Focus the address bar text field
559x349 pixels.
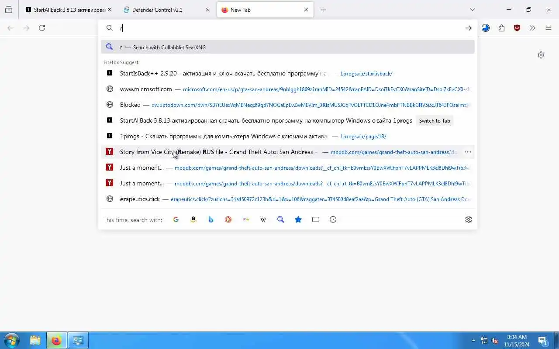288,28
